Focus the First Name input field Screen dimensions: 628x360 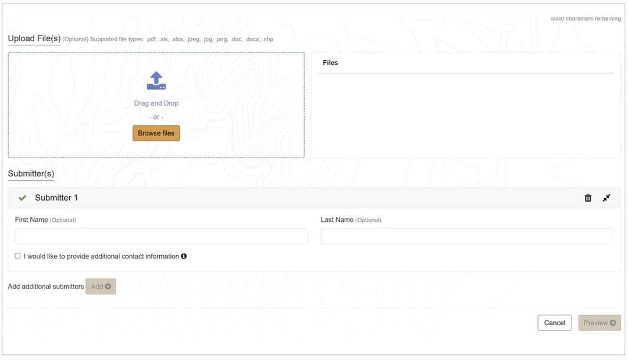161,236
